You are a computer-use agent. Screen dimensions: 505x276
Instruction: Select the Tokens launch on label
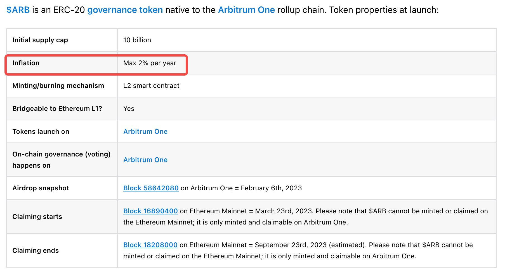tap(41, 132)
